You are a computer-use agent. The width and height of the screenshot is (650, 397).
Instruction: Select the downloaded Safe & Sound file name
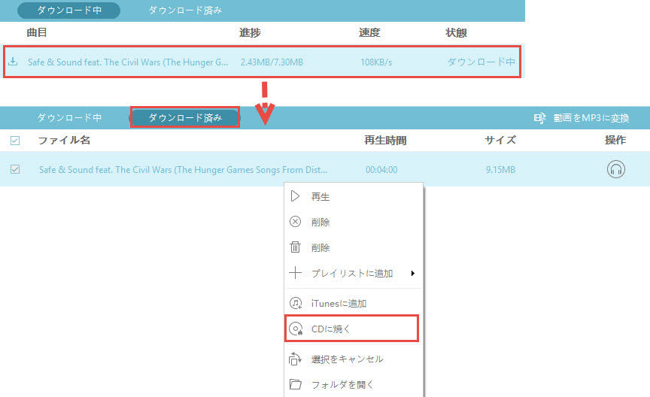[184, 169]
